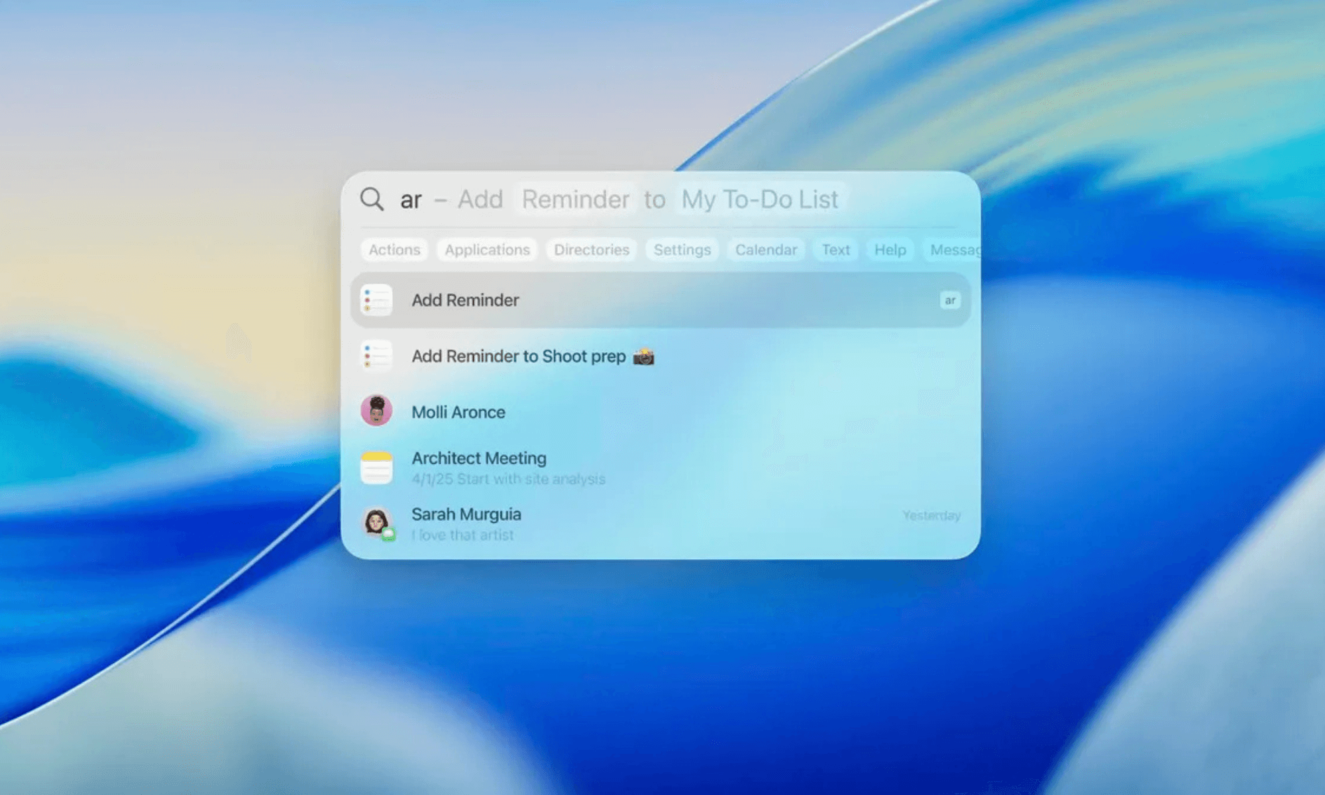This screenshot has height=795, width=1325.
Task: Filter results by Messages
Action: tap(952, 250)
